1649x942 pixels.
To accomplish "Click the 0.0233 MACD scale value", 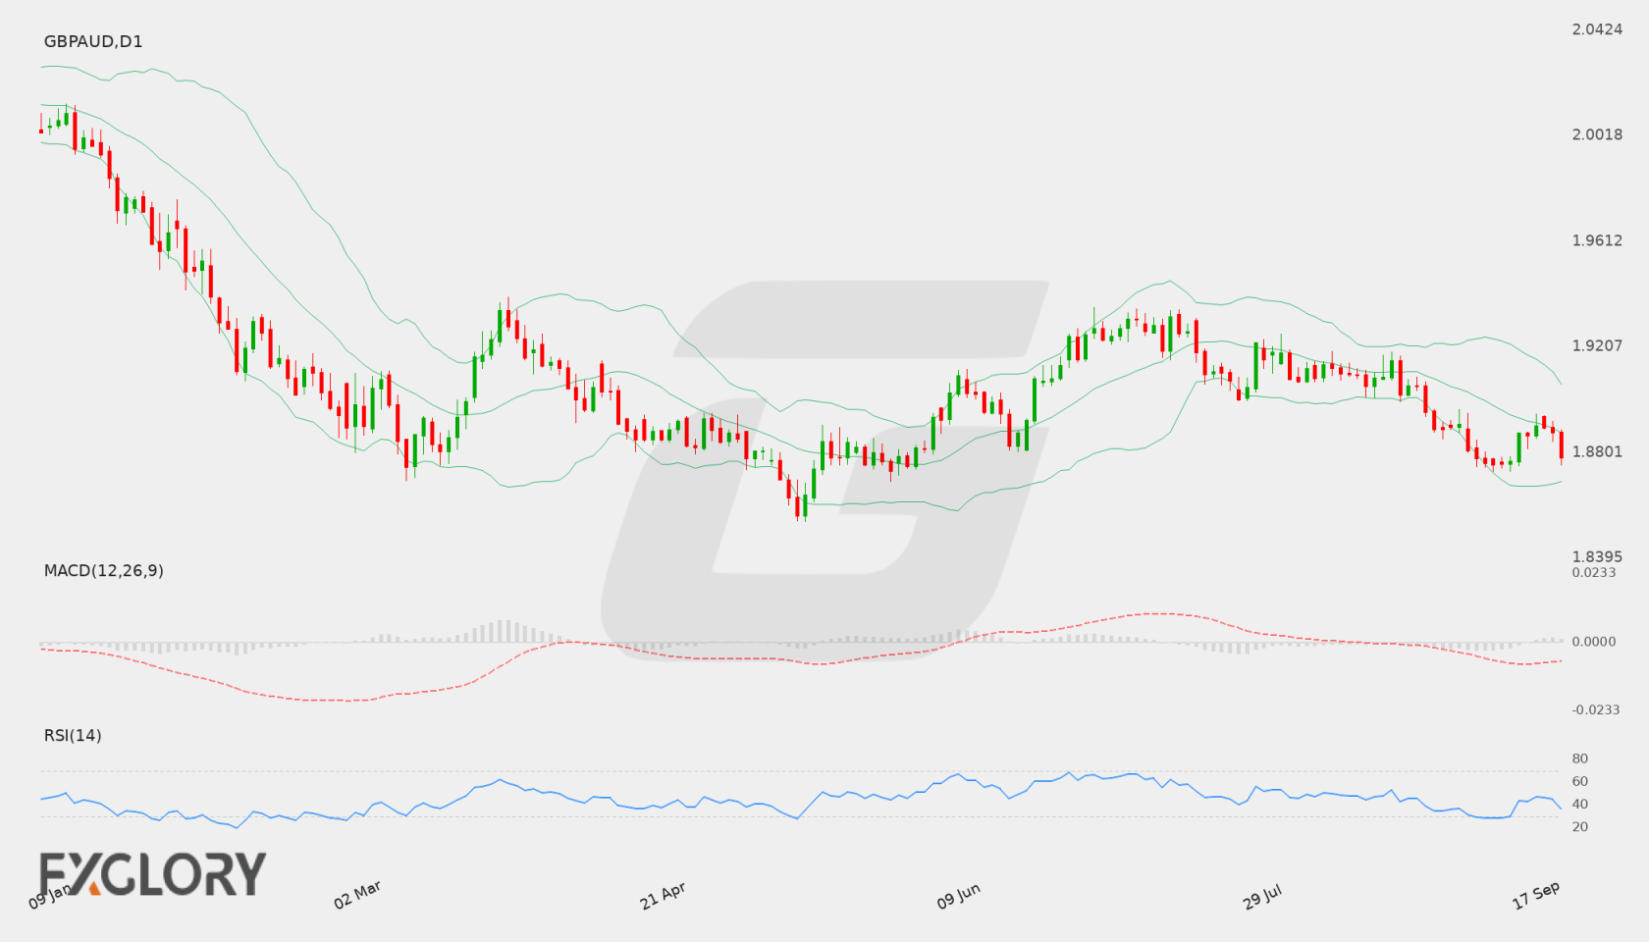I will 1594,572.
